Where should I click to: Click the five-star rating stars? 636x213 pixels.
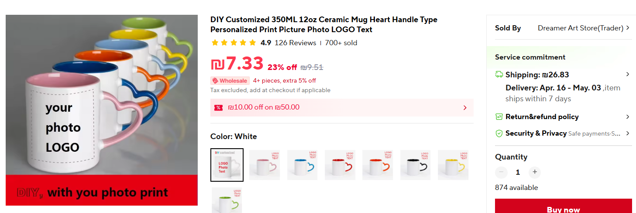click(234, 43)
